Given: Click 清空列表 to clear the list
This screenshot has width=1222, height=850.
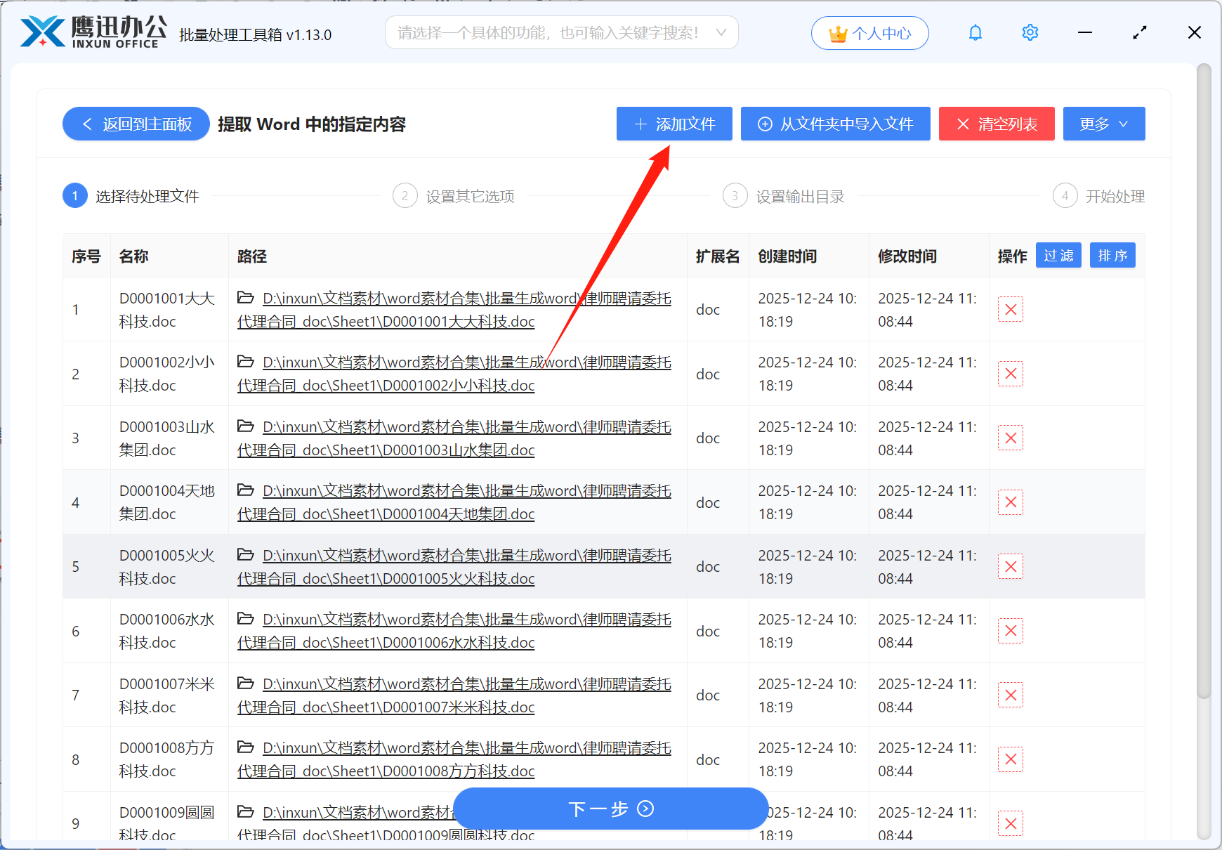Looking at the screenshot, I should (997, 124).
